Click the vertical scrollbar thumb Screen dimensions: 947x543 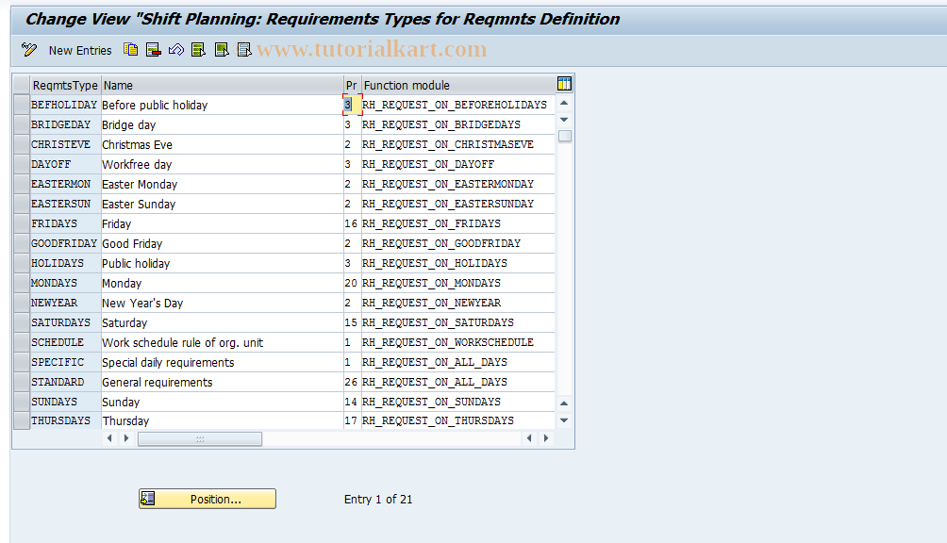click(565, 137)
